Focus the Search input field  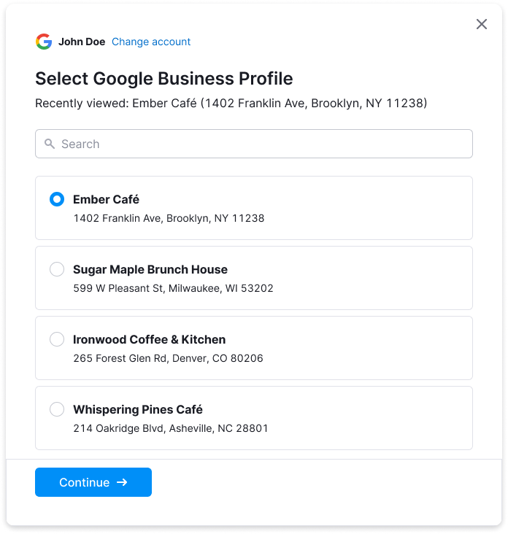(x=263, y=144)
